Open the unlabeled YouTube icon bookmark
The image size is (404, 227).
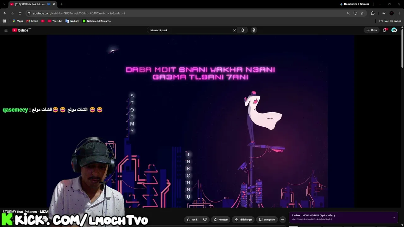(43, 21)
